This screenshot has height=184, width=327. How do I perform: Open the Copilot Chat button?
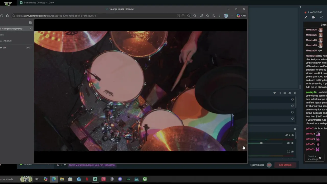point(241,16)
